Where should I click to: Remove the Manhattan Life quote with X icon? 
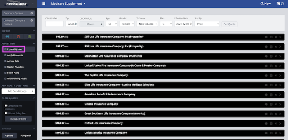click(x=276, y=56)
